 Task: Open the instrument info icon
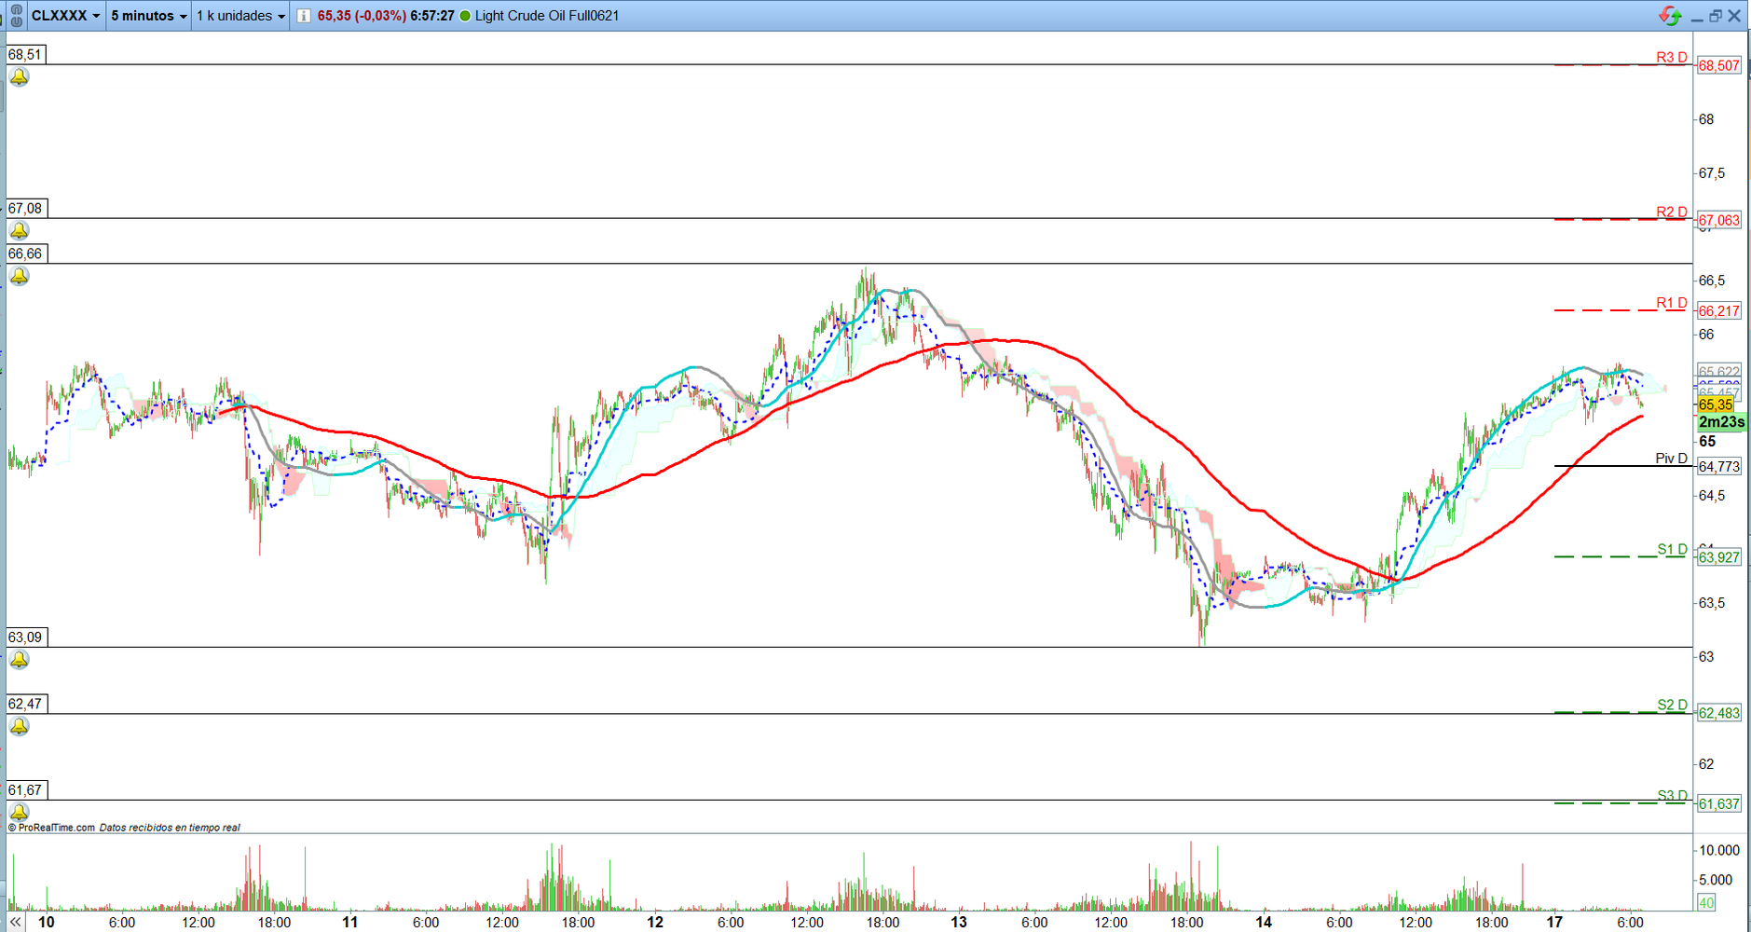click(x=304, y=16)
